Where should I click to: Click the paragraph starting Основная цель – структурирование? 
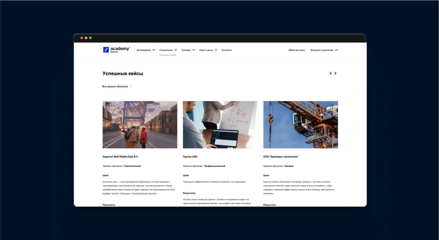[x=139, y=187]
